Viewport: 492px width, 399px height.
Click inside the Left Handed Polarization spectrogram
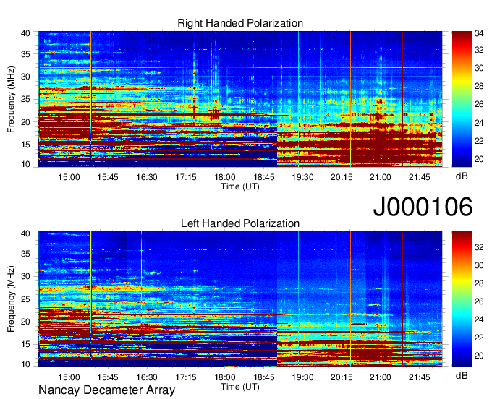(240, 299)
